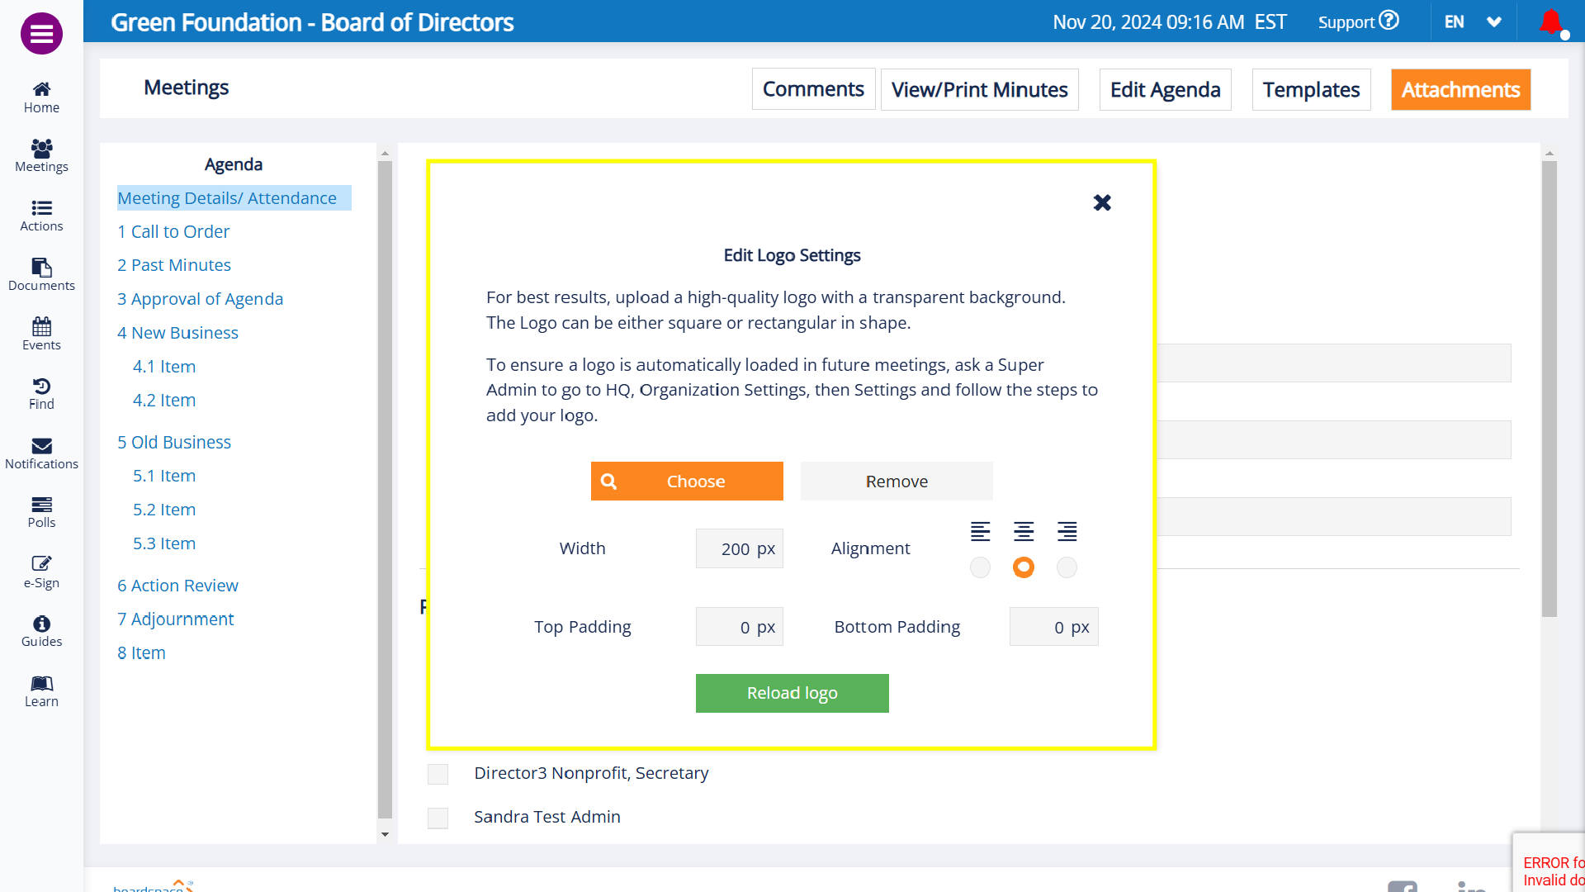The width and height of the screenshot is (1585, 892).
Task: Open e-Sign from the sidebar
Action: (x=41, y=572)
